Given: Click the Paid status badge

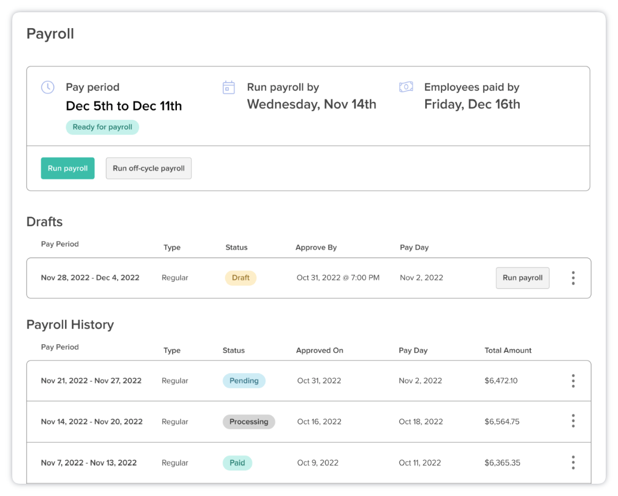Looking at the screenshot, I should click(x=237, y=463).
